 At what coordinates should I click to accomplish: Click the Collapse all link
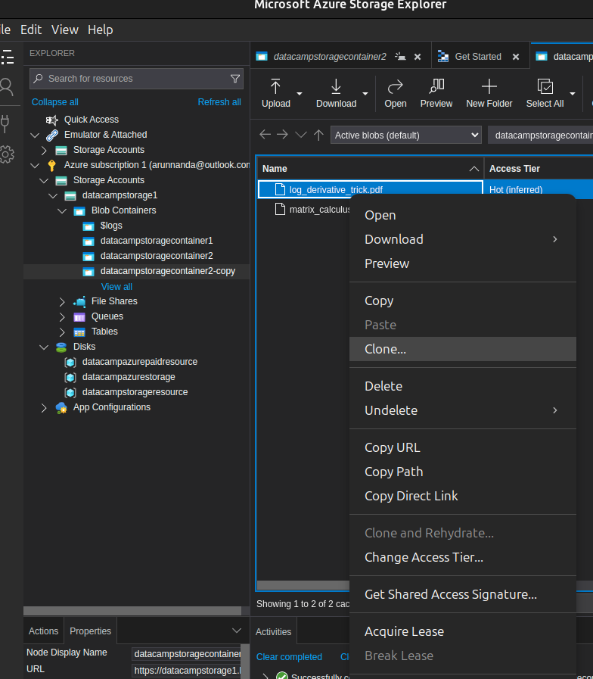tap(54, 102)
